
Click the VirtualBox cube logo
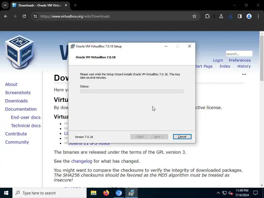pos(20,52)
